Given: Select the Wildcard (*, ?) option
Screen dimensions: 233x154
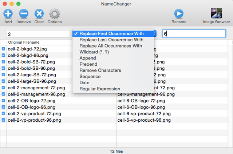Looking at the screenshot, I should click(x=113, y=52).
